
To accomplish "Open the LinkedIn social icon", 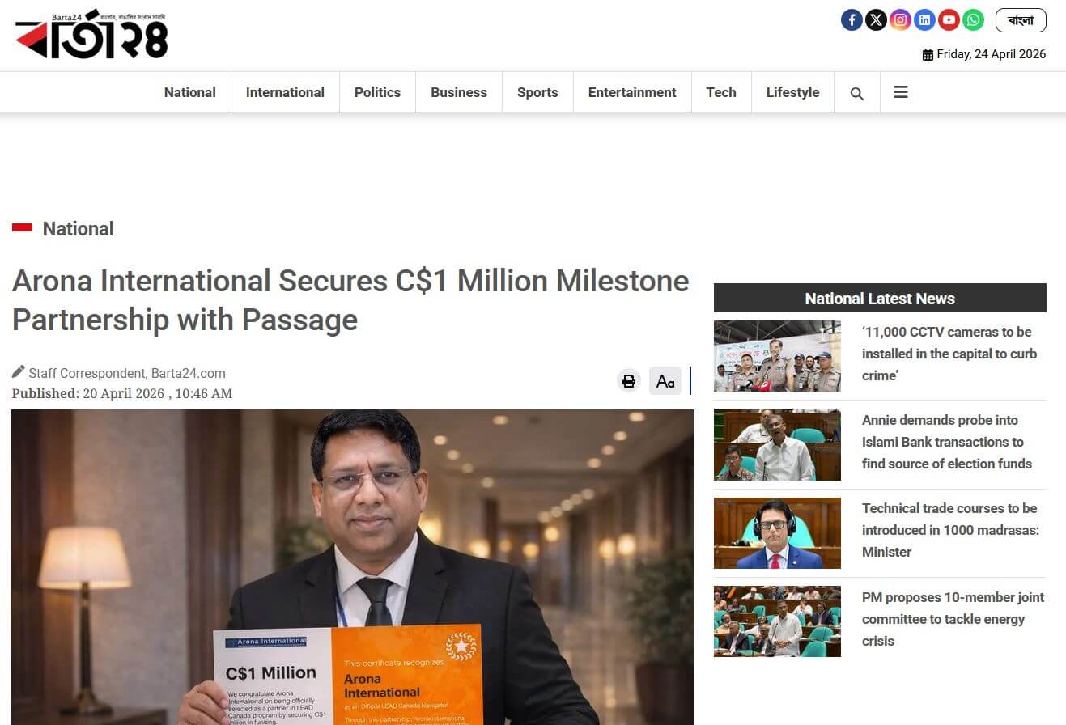I will click(924, 19).
